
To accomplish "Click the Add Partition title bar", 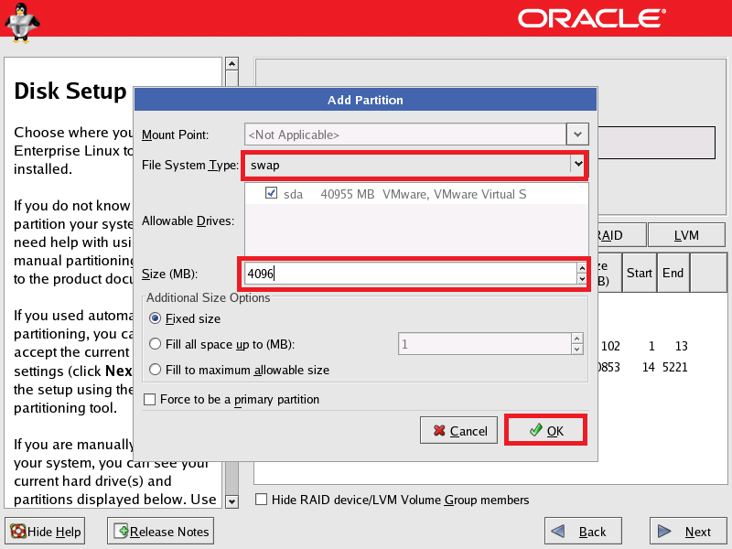I will 365,100.
